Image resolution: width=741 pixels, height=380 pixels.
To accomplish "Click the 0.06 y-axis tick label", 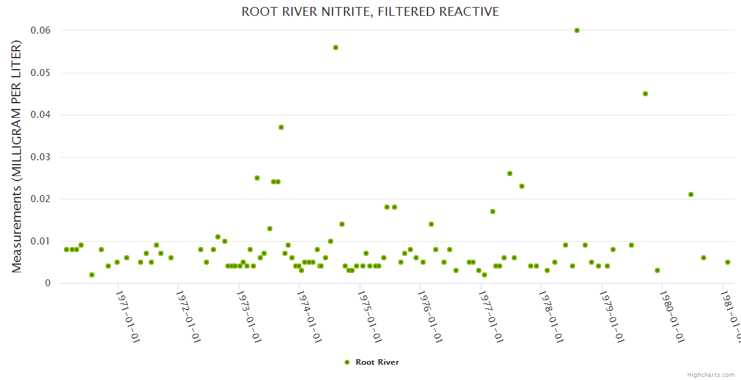I will (41, 30).
